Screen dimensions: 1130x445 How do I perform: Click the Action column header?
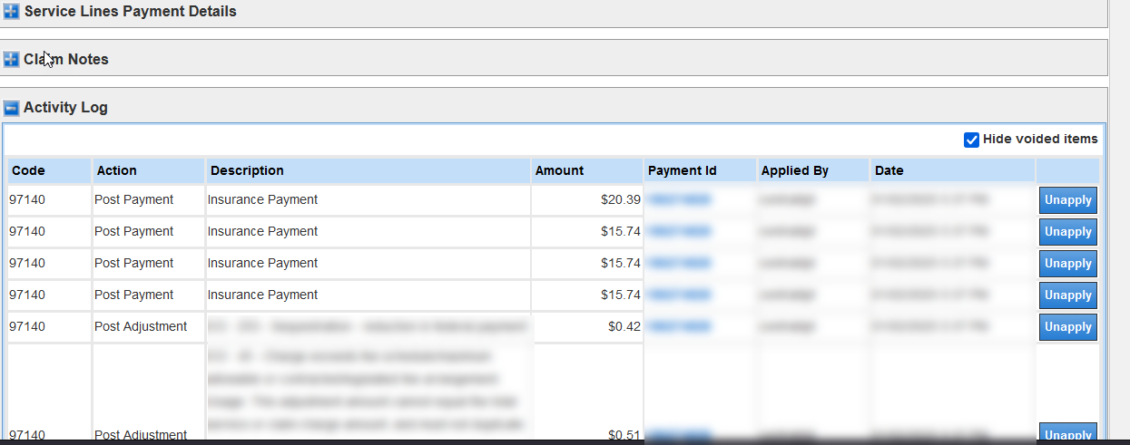point(116,170)
